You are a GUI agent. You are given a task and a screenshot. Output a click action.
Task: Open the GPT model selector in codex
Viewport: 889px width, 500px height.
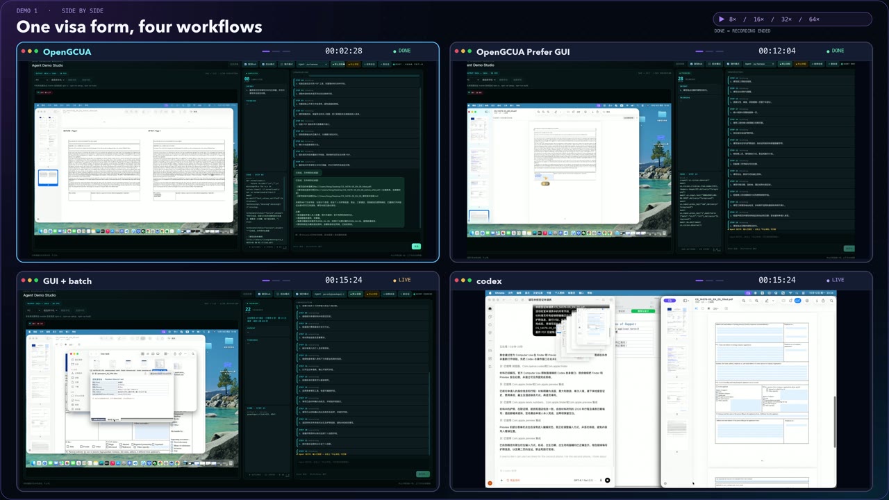point(585,481)
